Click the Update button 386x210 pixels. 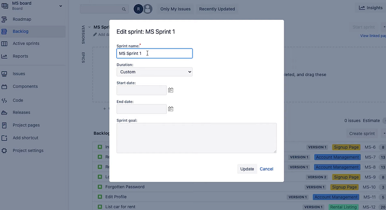pyautogui.click(x=247, y=169)
